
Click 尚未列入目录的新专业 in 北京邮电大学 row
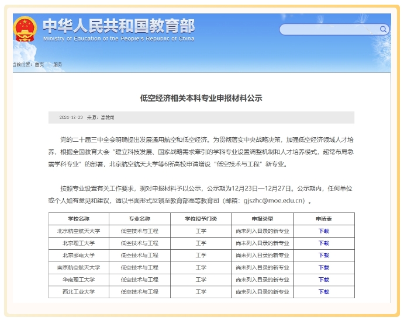(x=263, y=255)
